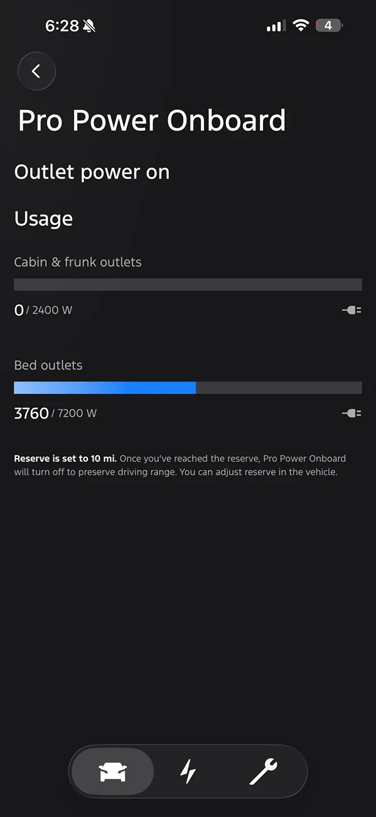Click the plug icon beside cabin outlets
The width and height of the screenshot is (376, 817).
[352, 309]
